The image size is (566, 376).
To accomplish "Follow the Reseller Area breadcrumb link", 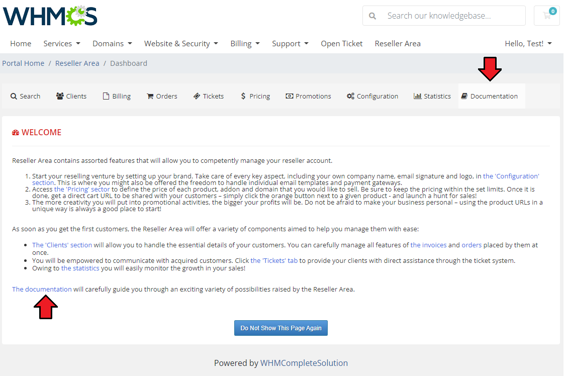I will coord(77,63).
